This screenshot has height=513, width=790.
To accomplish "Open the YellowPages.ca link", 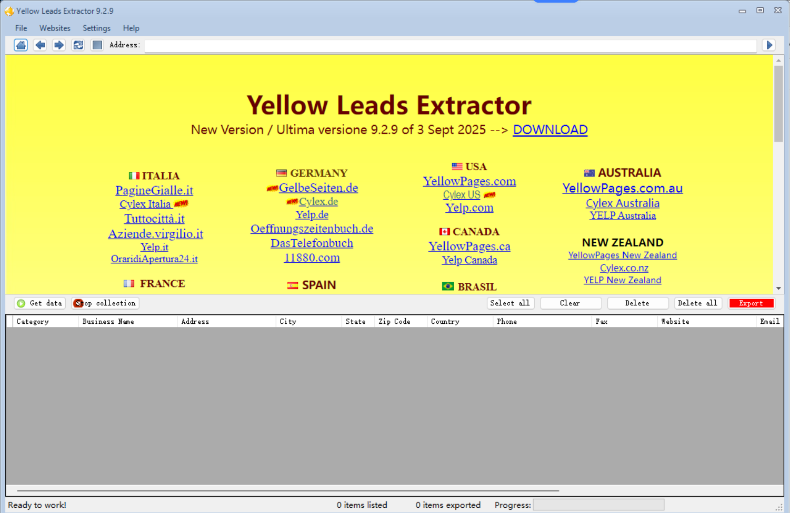I will [x=469, y=247].
